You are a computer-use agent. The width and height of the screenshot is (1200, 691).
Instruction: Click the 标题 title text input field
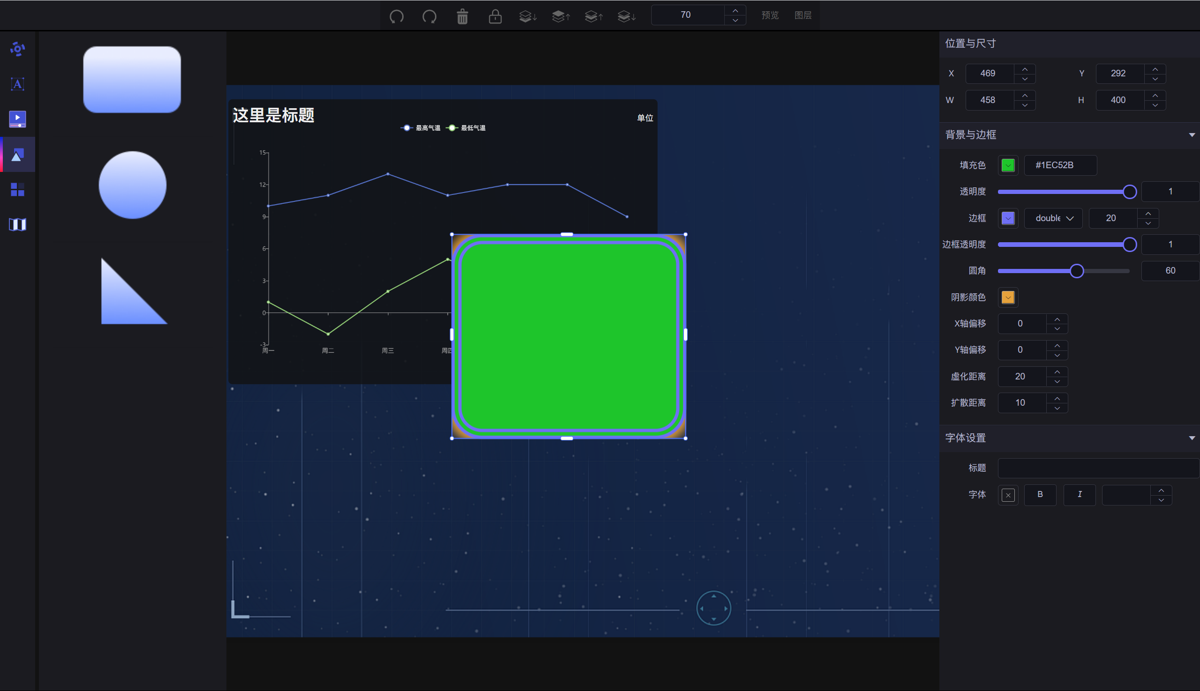point(1098,468)
